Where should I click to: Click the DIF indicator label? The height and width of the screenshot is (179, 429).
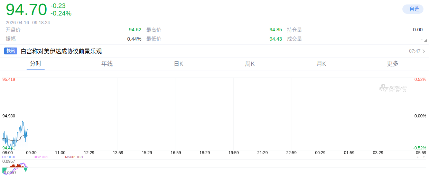[x=9, y=157]
